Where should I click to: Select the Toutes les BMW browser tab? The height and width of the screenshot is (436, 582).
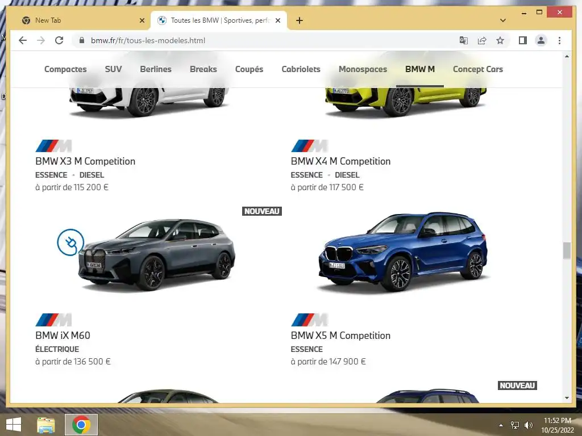coord(219,20)
